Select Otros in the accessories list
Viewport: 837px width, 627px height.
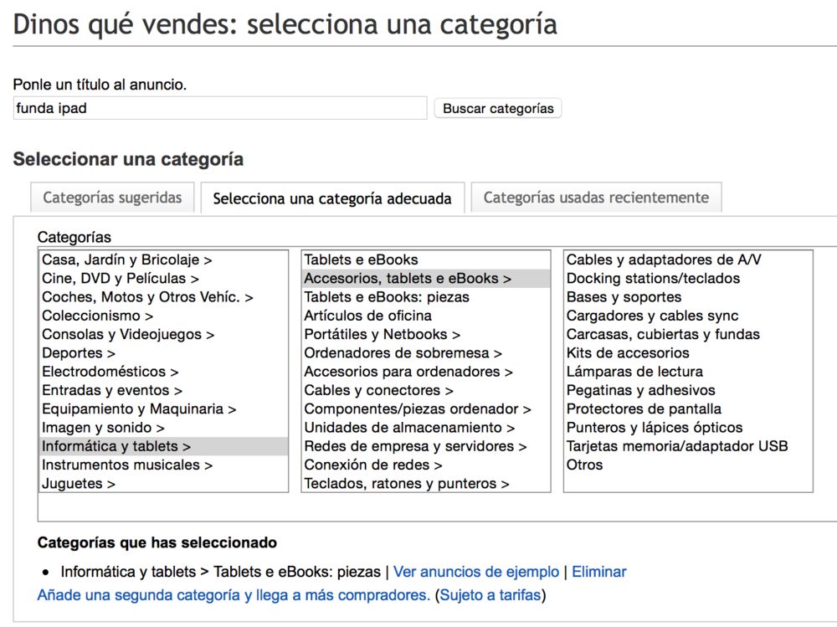584,465
